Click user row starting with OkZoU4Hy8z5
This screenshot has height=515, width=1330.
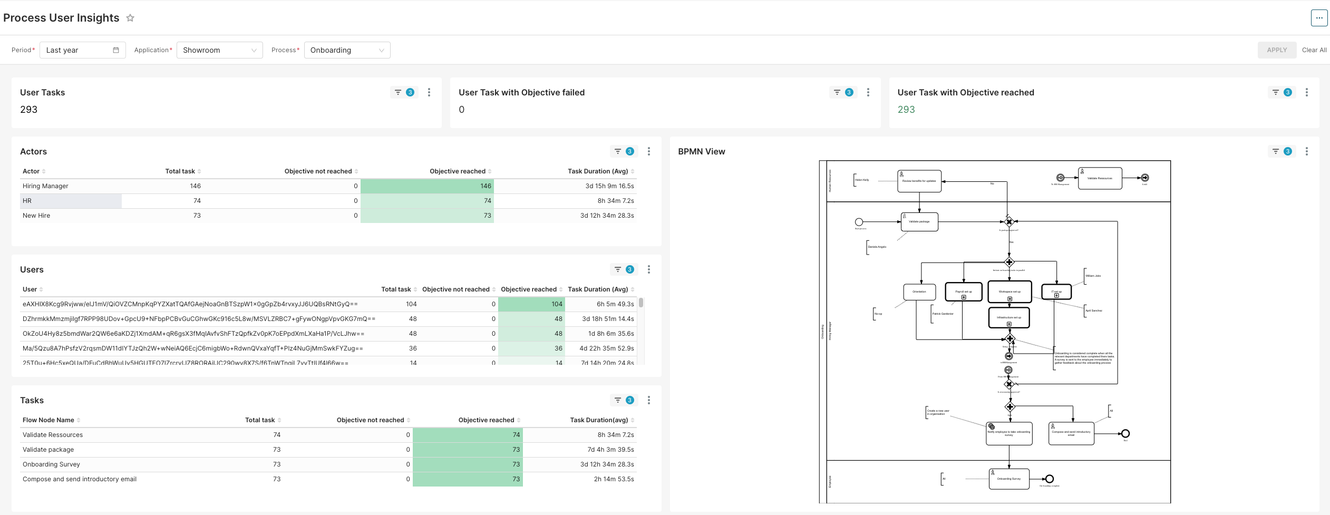pos(328,334)
